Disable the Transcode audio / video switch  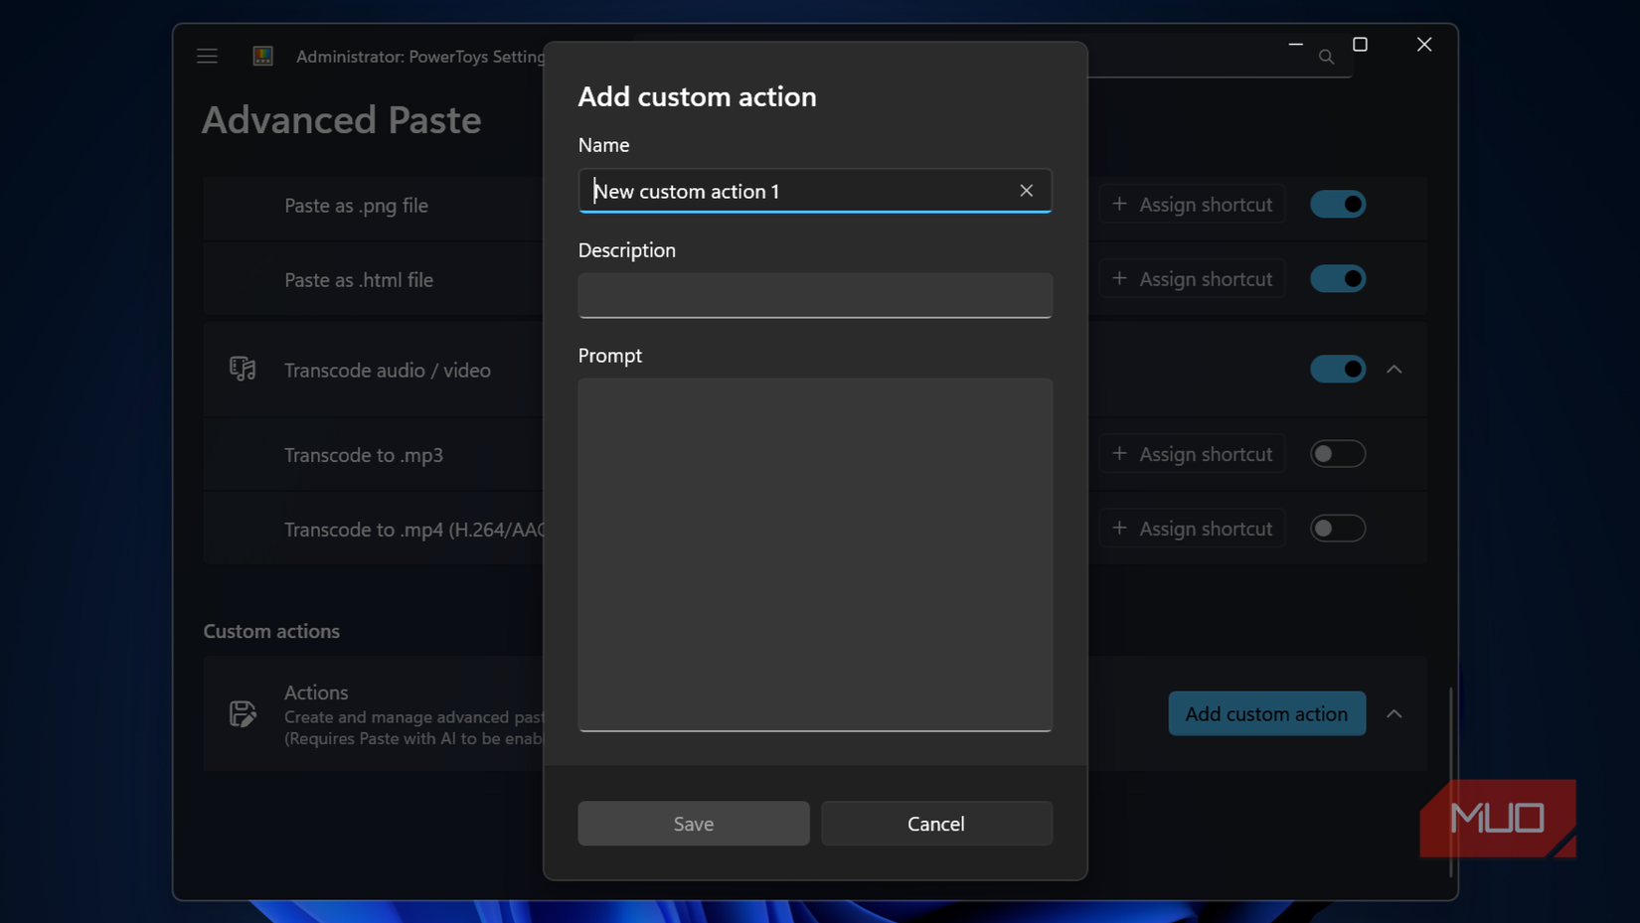(x=1338, y=370)
